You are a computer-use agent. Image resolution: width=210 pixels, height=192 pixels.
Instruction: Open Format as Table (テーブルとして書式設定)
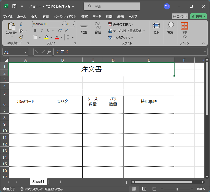126,31
